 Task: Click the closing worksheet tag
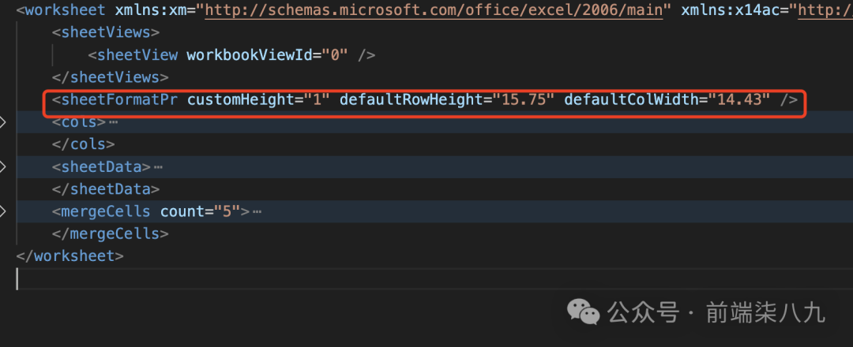coord(70,256)
